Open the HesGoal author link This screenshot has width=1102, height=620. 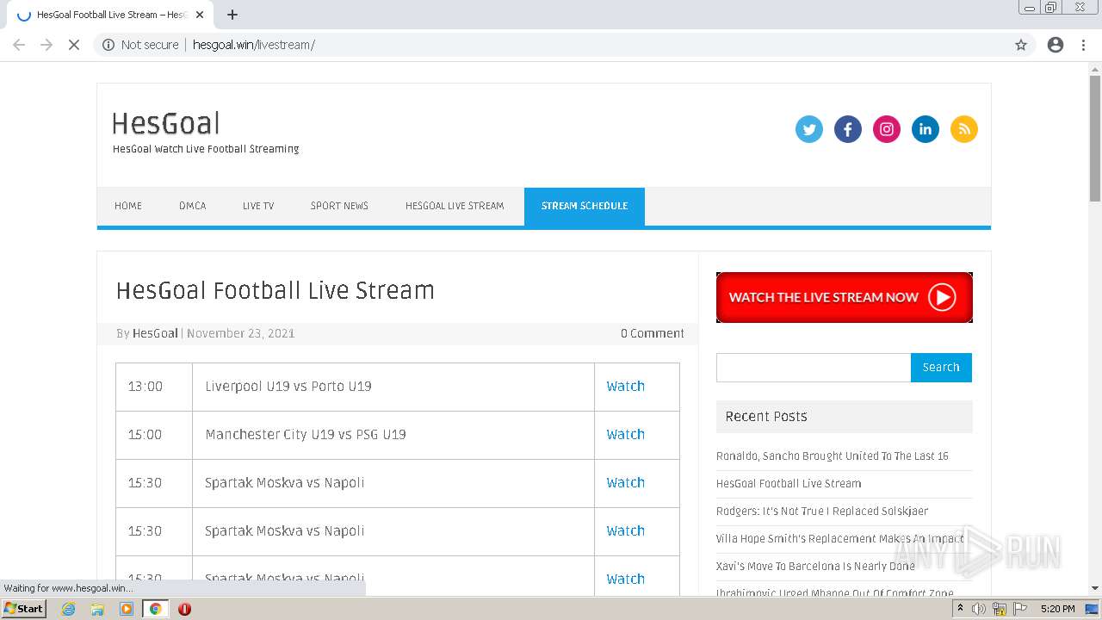(x=155, y=333)
